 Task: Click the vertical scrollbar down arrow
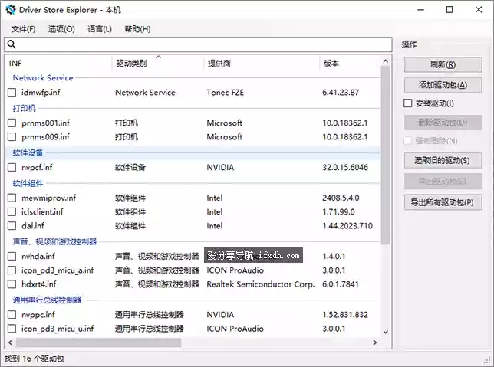pos(386,332)
